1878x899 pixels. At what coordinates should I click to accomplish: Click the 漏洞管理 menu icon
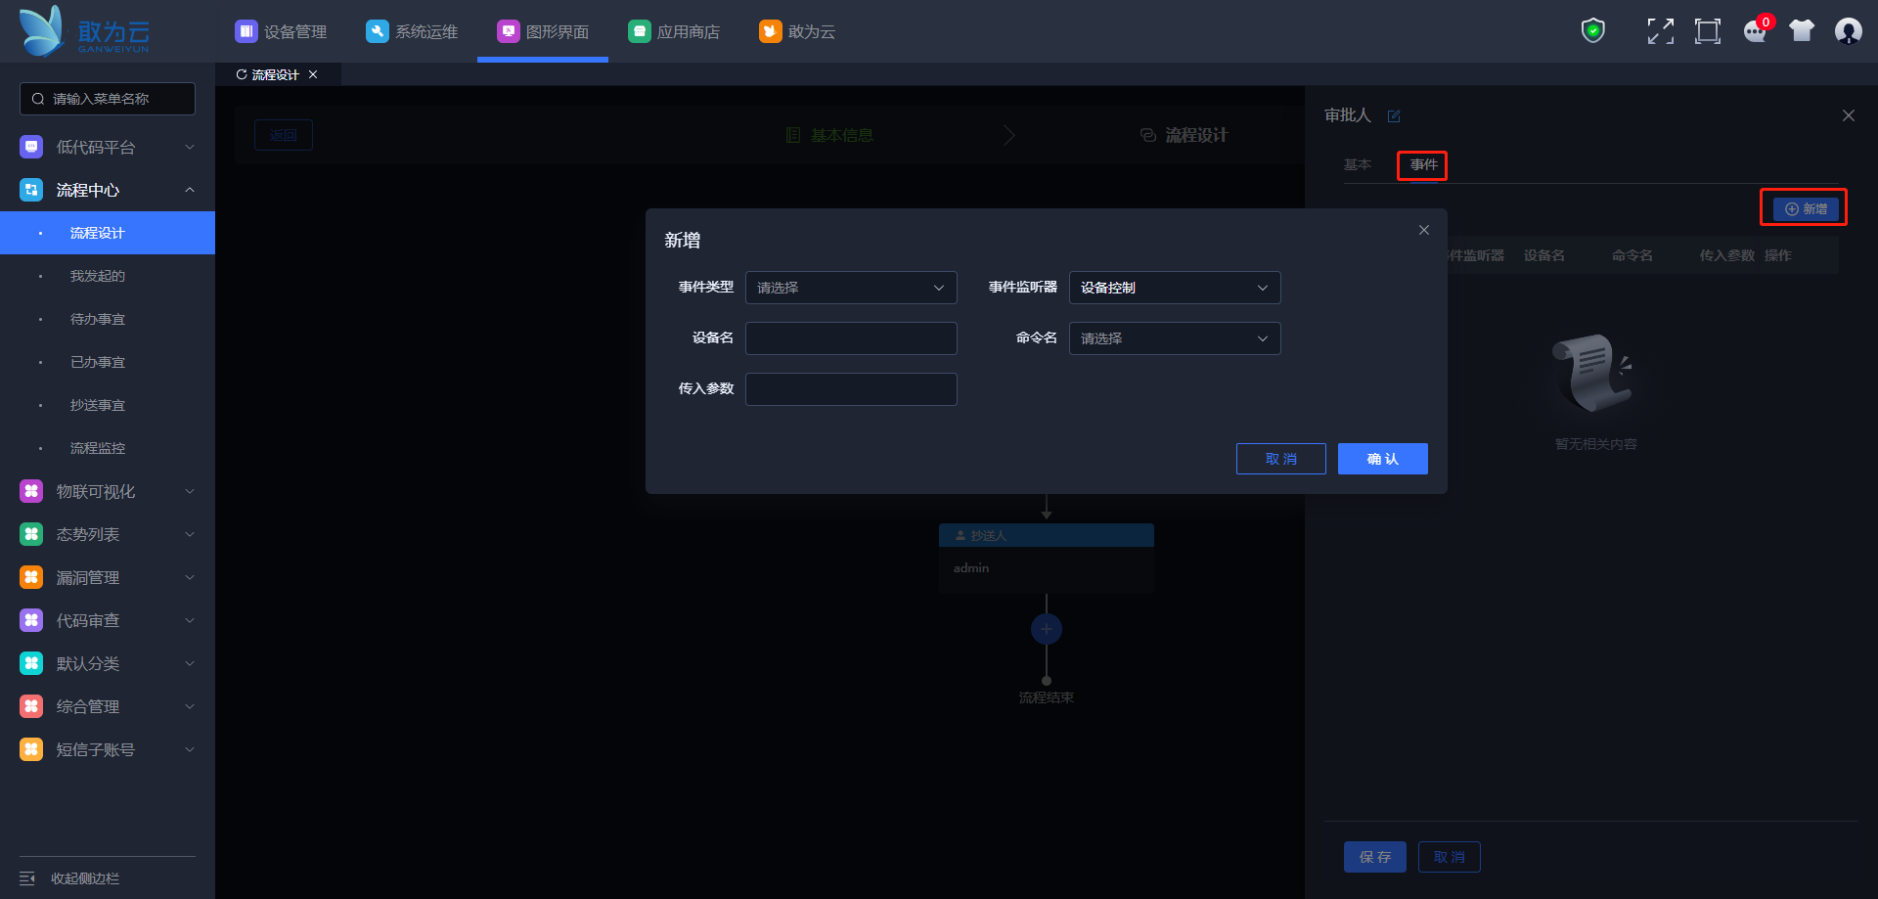click(31, 577)
